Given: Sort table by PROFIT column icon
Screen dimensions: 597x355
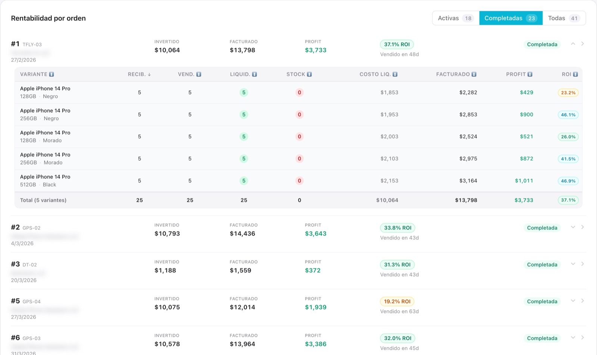Looking at the screenshot, I should click(x=530, y=75).
